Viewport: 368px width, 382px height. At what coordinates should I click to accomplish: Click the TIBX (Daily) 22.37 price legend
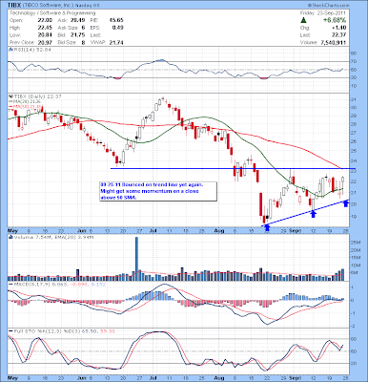point(37,96)
